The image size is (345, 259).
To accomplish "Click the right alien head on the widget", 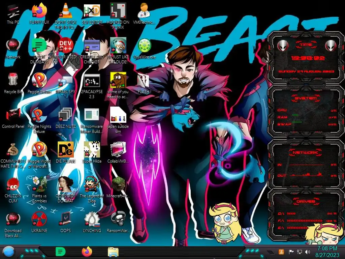I will pyautogui.click(x=331, y=46).
